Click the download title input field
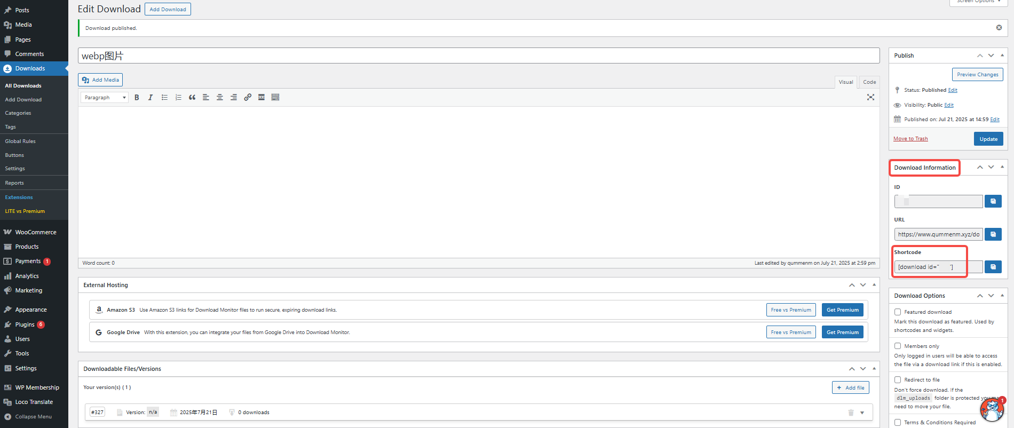 pos(478,56)
